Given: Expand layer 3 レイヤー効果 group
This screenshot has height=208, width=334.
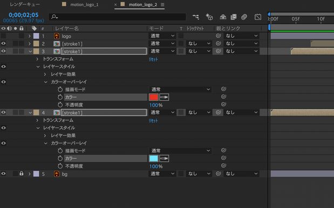Looking at the screenshot, I should (45, 74).
